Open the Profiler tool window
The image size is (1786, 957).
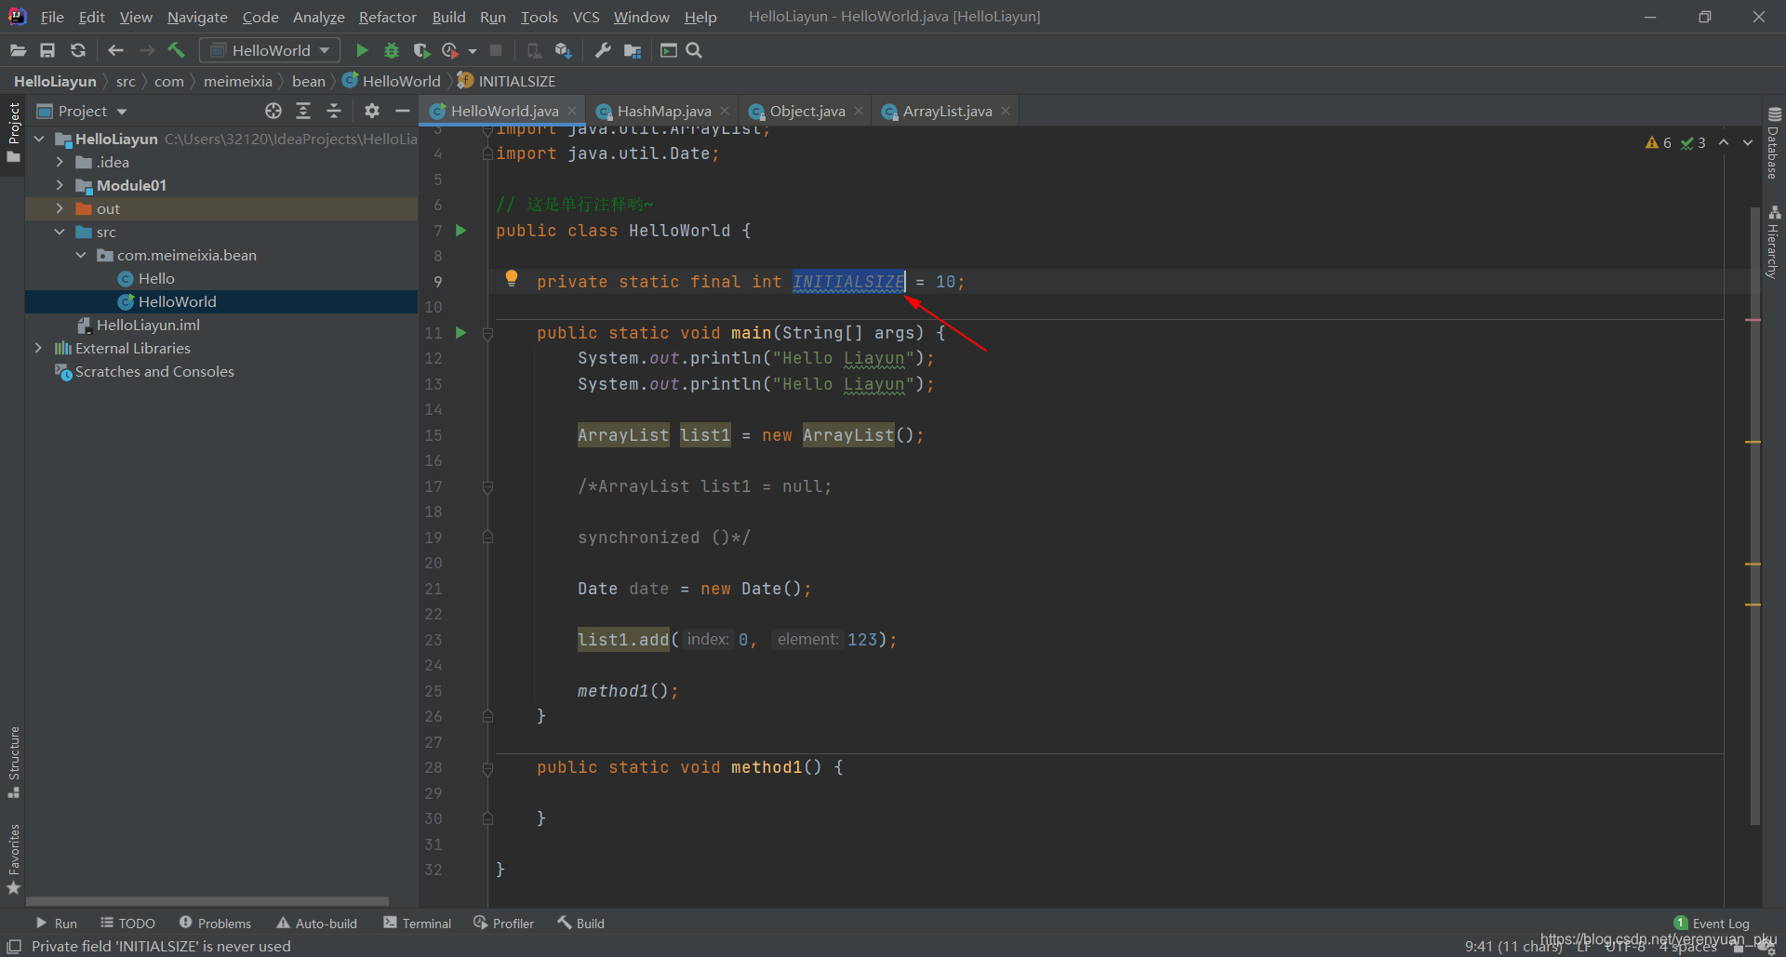503,924
